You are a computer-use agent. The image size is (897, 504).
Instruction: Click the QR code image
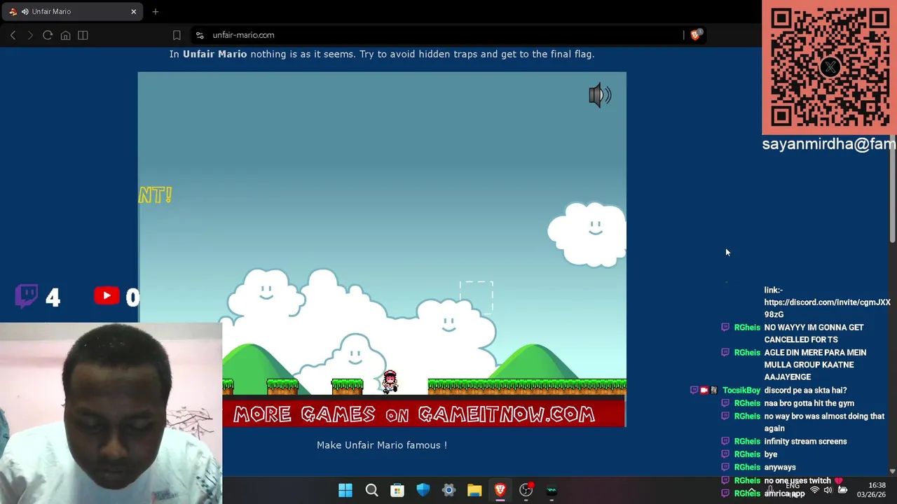tap(830, 68)
